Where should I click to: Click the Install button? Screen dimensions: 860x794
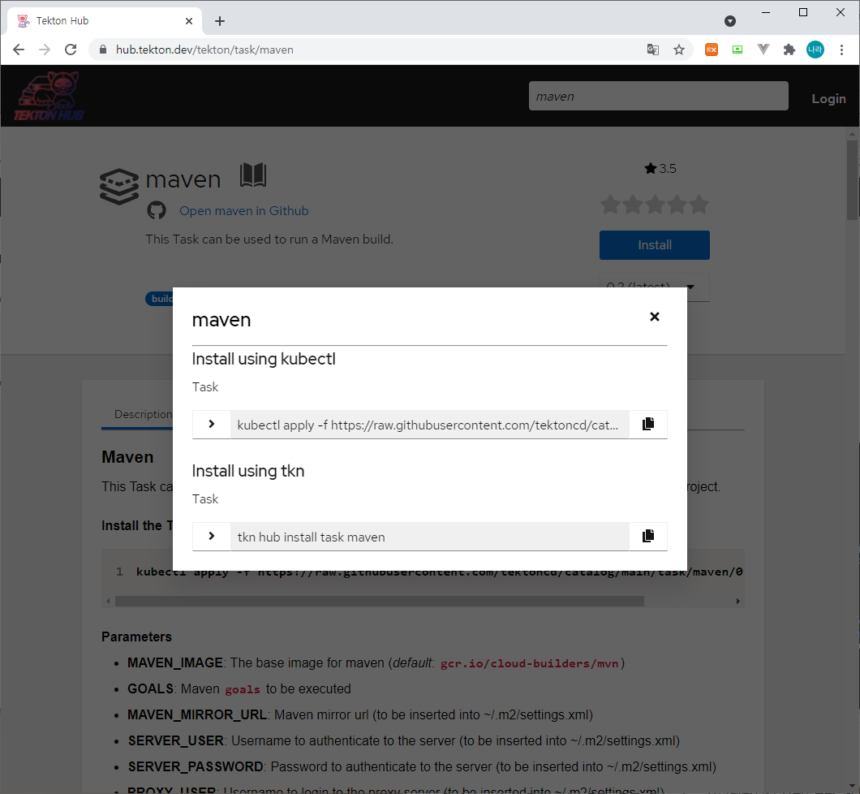point(654,244)
